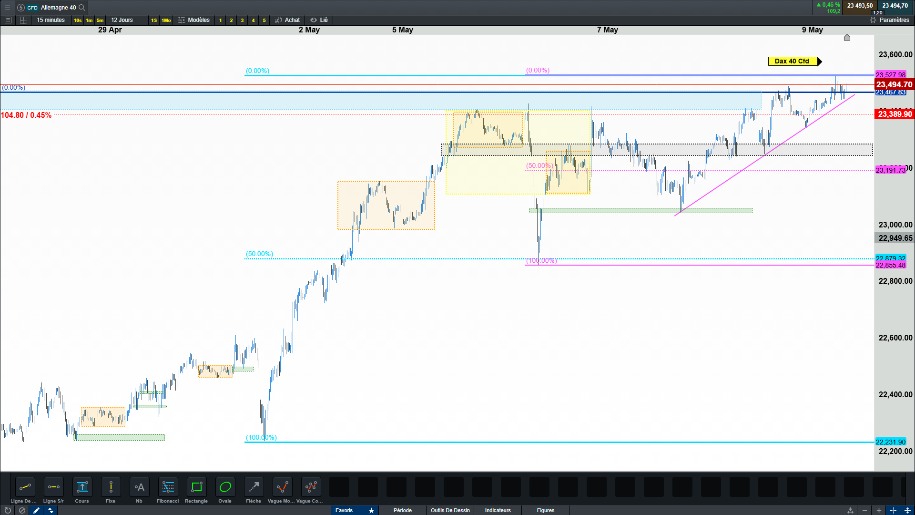Screen dimensions: 915x515
Task: Select the Cours price marker tool
Action: [82, 487]
